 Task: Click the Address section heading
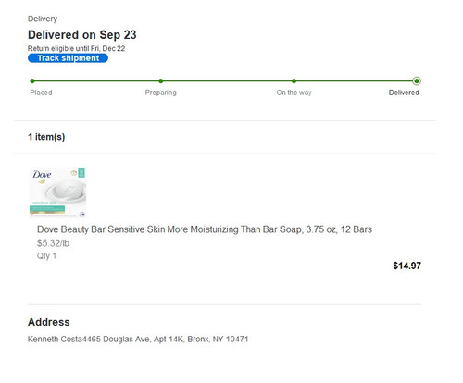[49, 322]
